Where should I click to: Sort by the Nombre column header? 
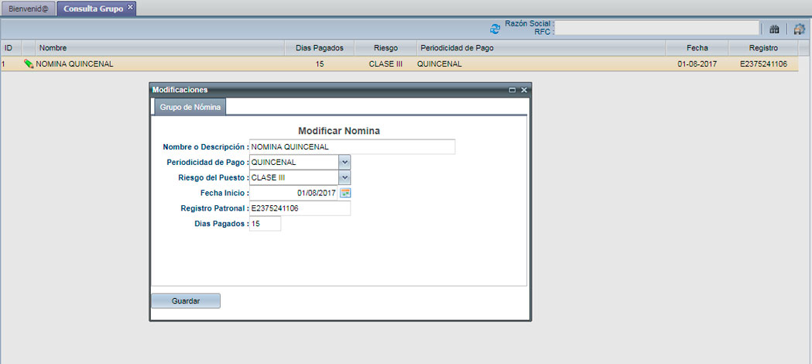coord(155,48)
